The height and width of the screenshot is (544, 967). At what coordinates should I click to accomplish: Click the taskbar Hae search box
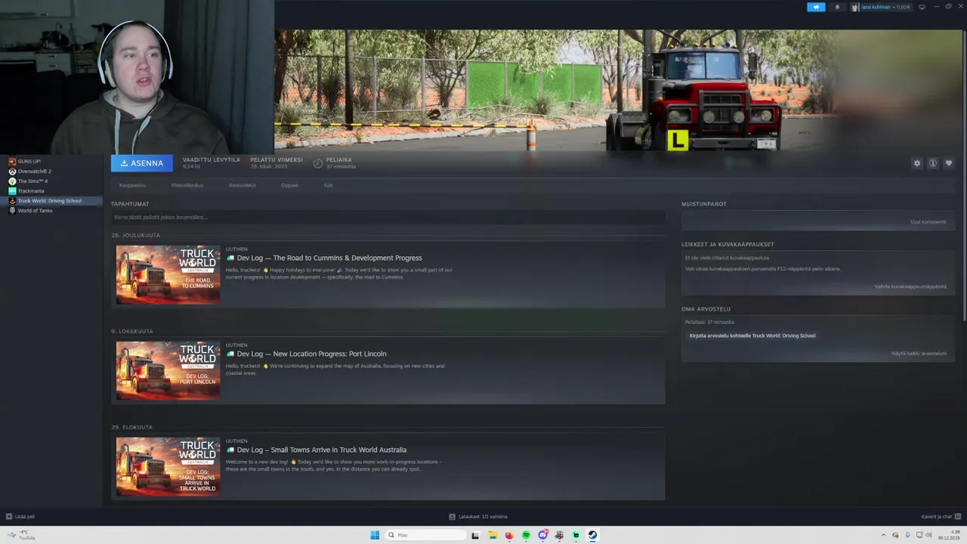tap(425, 535)
